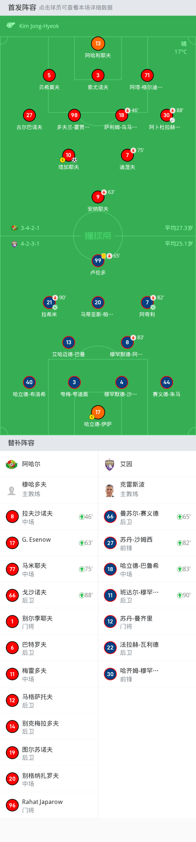This screenshot has width=196, height=842.
Task: Select goalkeeper 哈立德-伊萨 number 17
Action: point(98,412)
